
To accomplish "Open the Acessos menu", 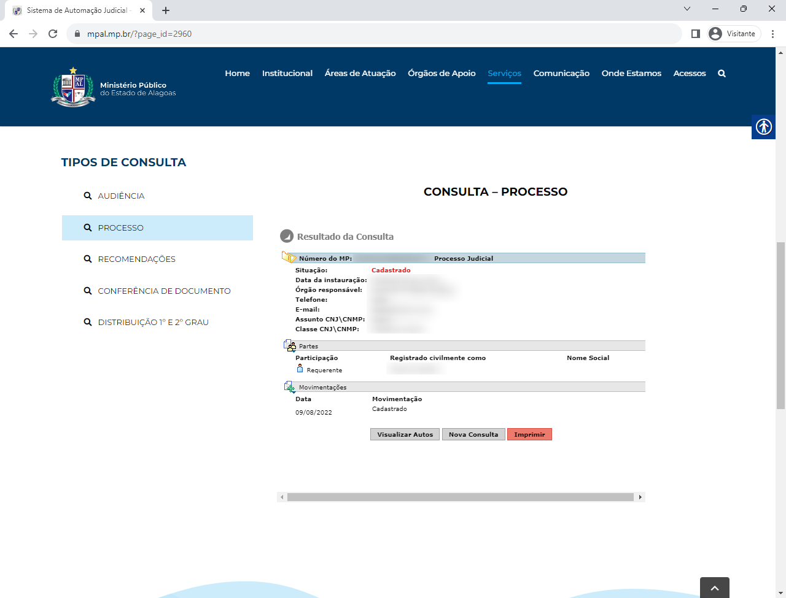I will pos(690,73).
